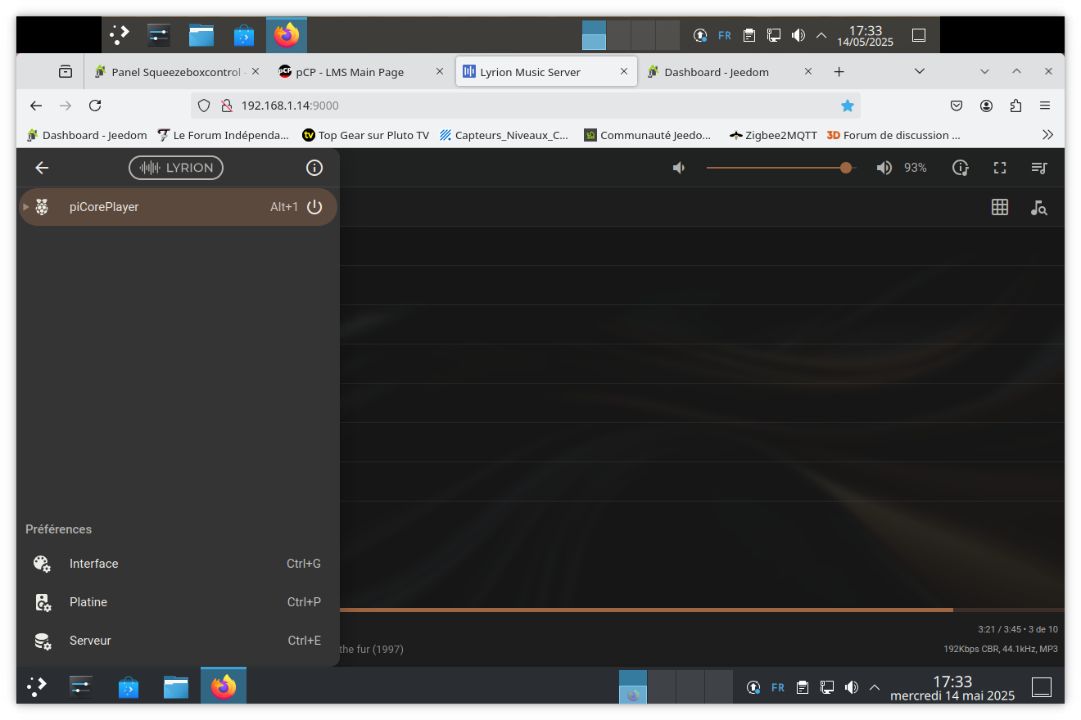Click the clock showing mercredi 14 mai 2025

coord(952,688)
